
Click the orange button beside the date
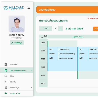[x=95, y=29]
